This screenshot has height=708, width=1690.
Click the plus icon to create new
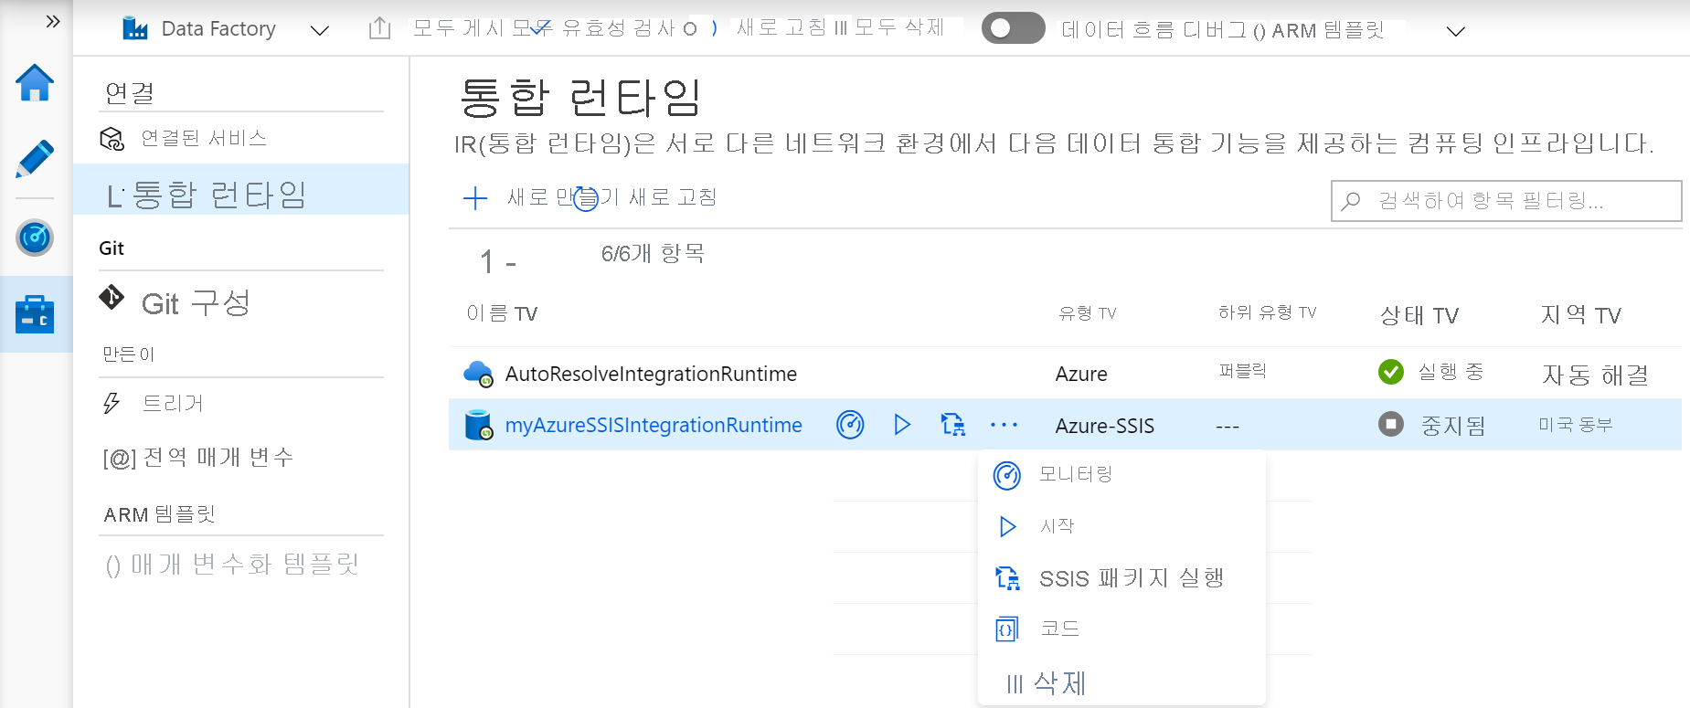pos(475,198)
